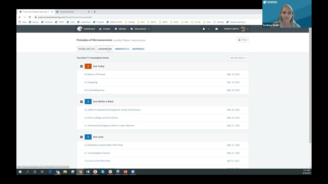
Task: Open the ECON bookmark folder
Action: pyautogui.click(x=174, y=22)
